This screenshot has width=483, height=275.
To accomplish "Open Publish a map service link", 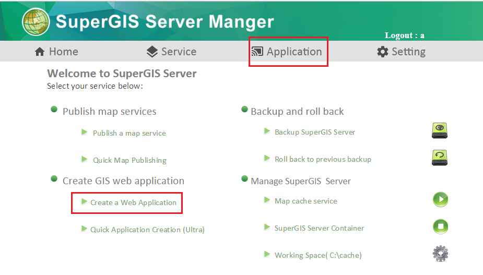I will 129,133.
